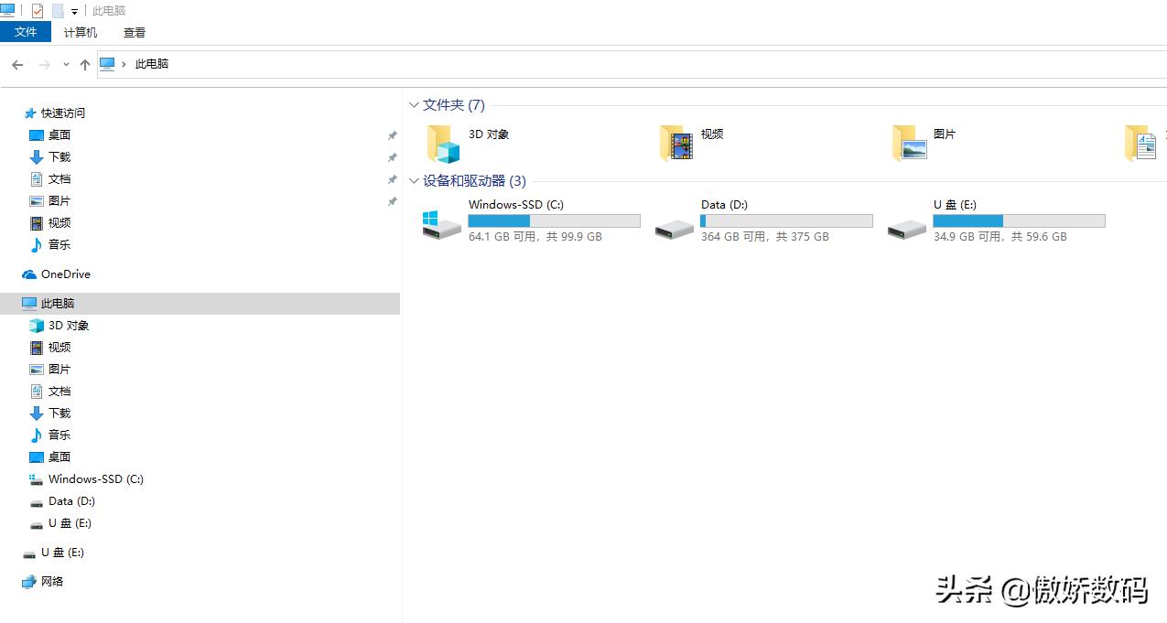Collapse the 设备和驱动器 (3) group chevron
This screenshot has width=1167, height=623.
tap(414, 181)
